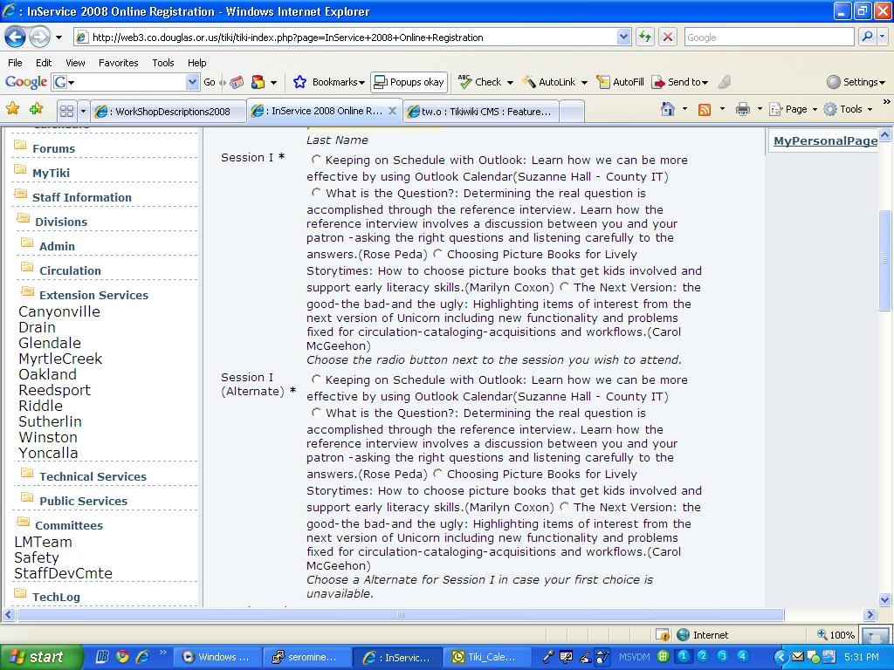Viewport: 894px width, 670px height.
Task: Click the Google search box beside the address bar
Action: point(769,38)
